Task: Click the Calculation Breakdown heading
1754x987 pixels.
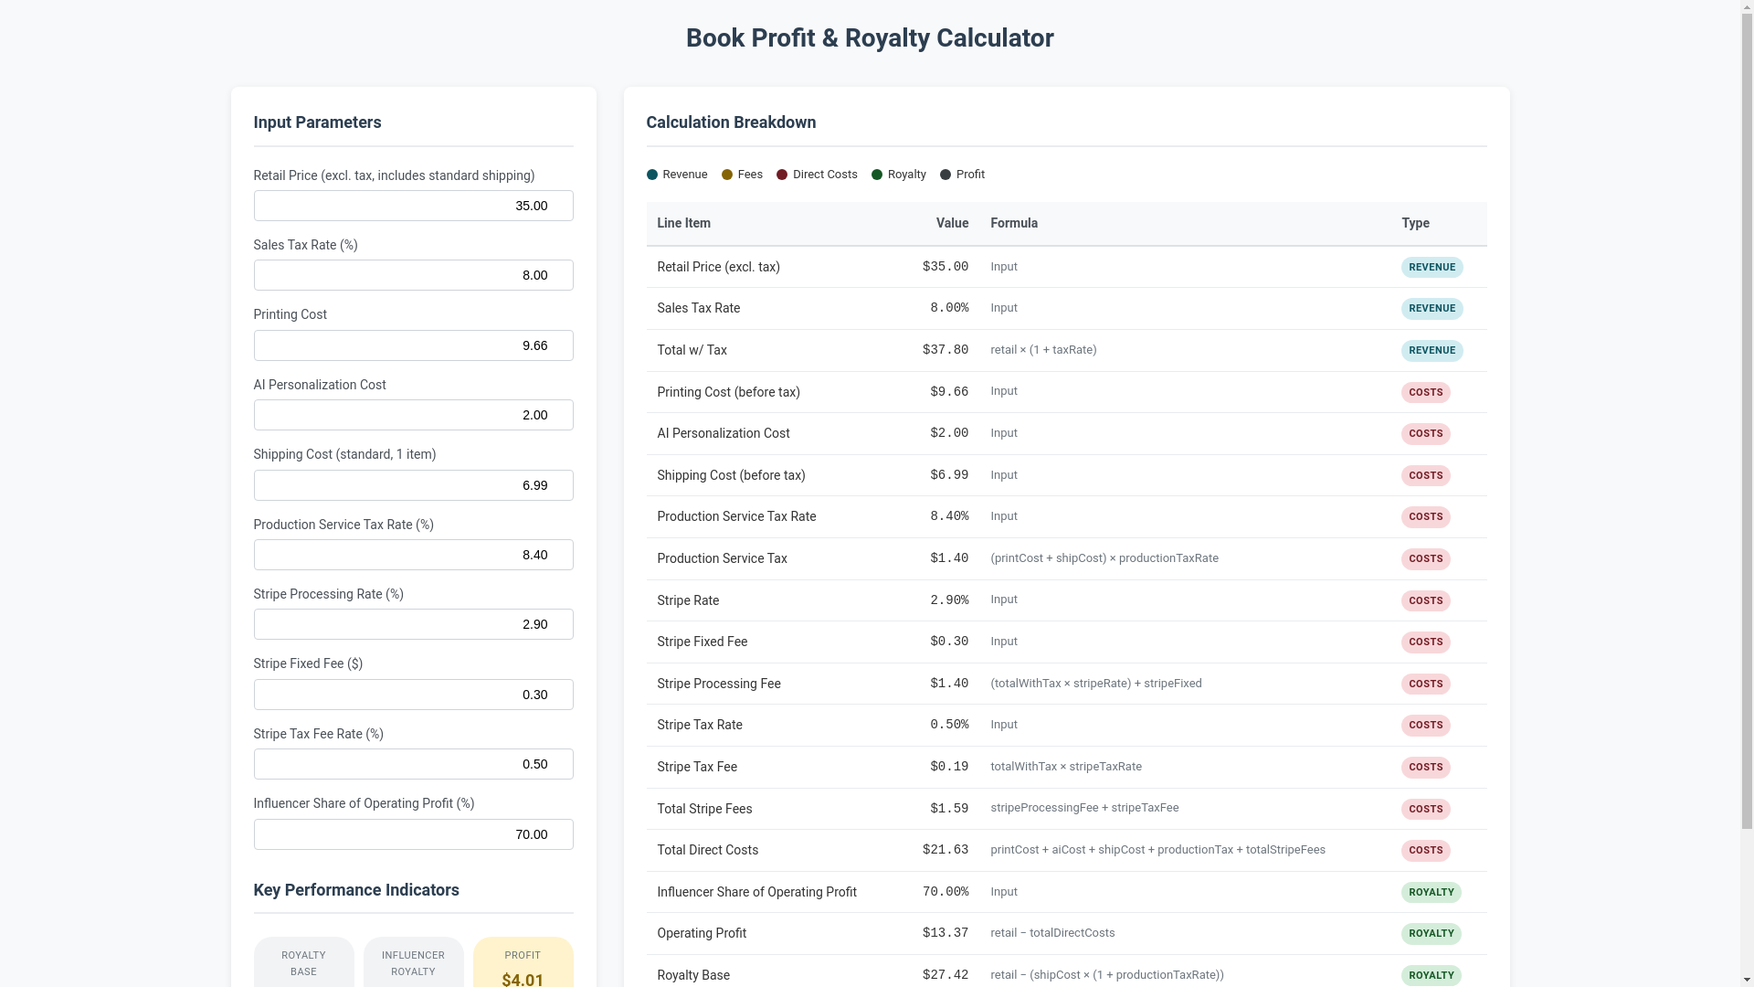Action: (x=731, y=122)
